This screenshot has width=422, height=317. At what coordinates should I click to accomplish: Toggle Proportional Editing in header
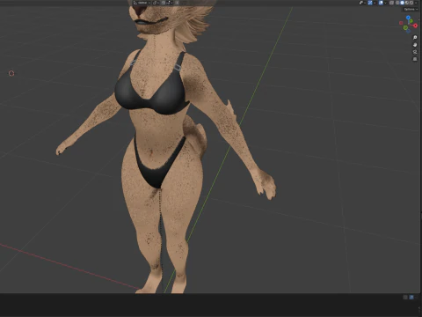pyautogui.click(x=177, y=3)
